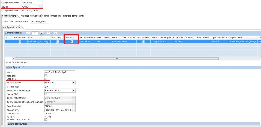Click the Name field canCom2_InitConfig0 in details
Viewport: 261px width, 127px height.
[x=60, y=72]
